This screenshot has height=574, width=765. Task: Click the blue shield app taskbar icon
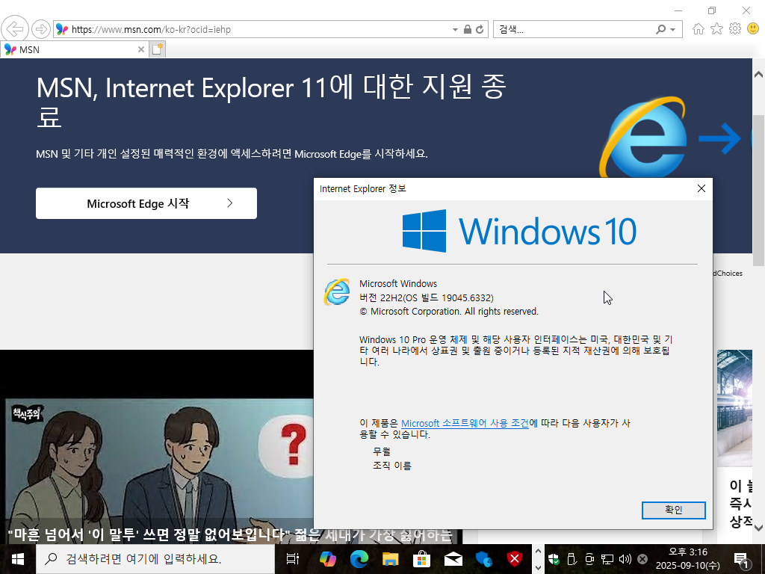click(x=483, y=559)
